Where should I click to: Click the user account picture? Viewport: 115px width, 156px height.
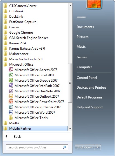point(94,4)
